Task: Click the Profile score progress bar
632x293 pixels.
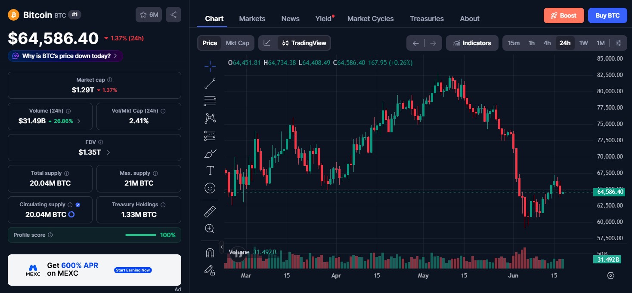Action: 141,235
